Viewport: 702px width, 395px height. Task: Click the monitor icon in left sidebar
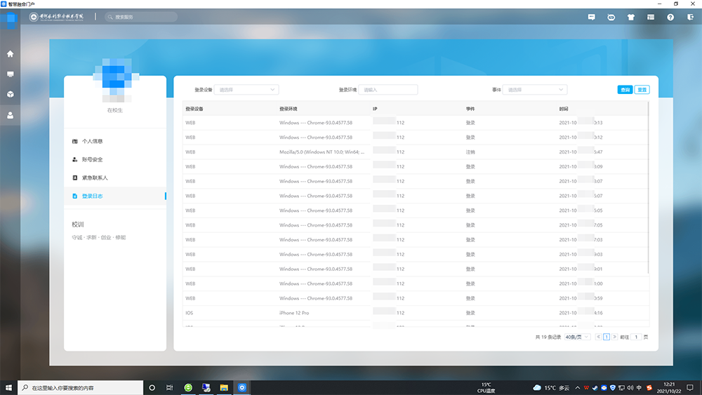click(10, 74)
